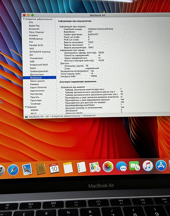170x216 pixels.
Task: Click the computer icon in path bar
Action: [x=26, y=117]
